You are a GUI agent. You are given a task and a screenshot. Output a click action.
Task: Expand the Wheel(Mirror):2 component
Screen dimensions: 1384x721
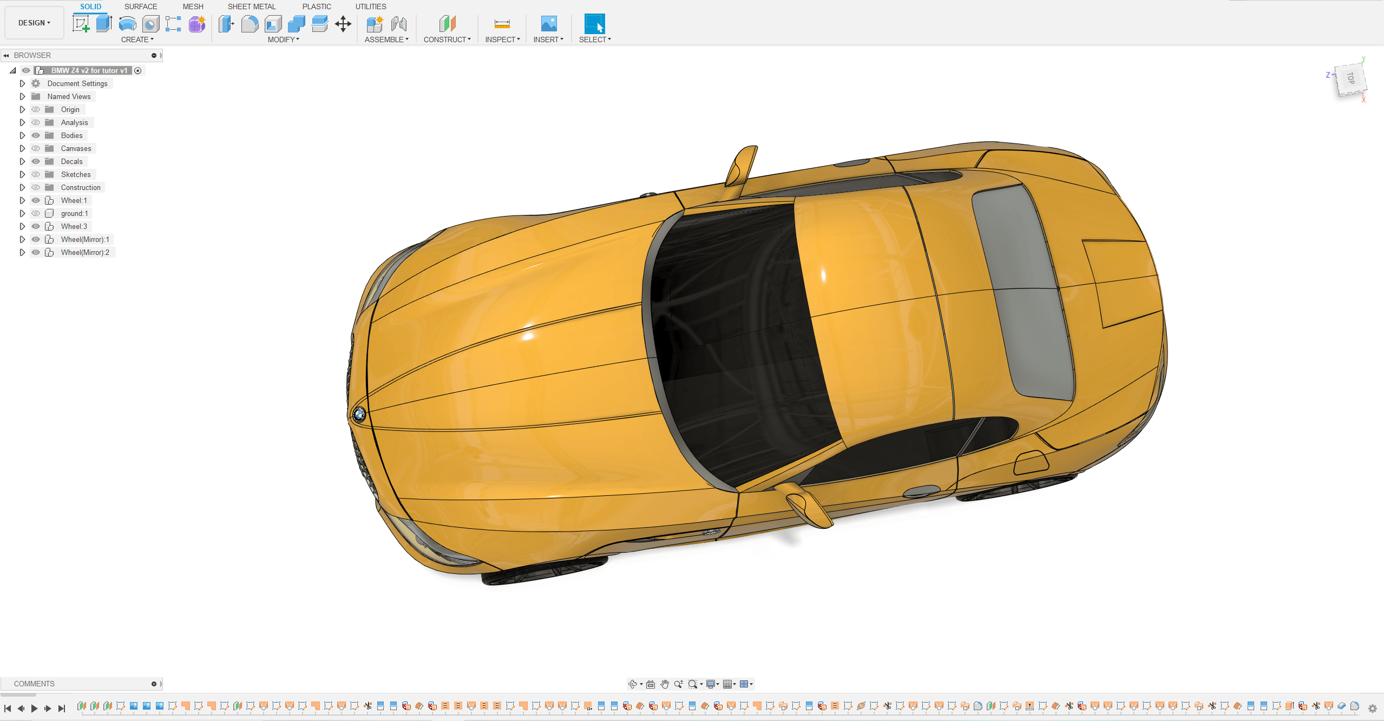pyautogui.click(x=22, y=252)
